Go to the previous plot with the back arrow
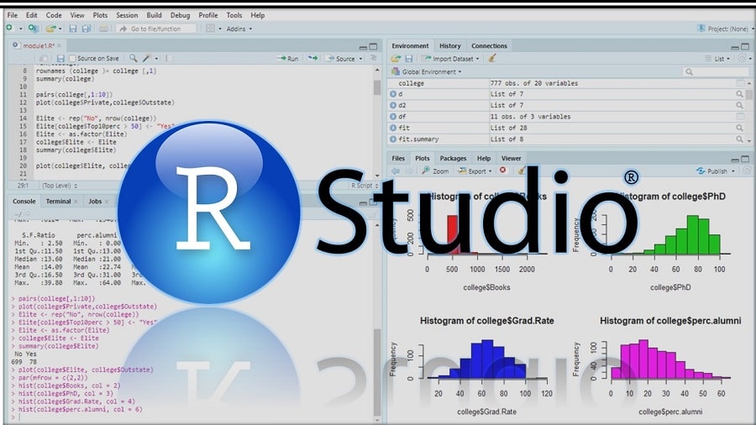756x425 pixels. 396,171
